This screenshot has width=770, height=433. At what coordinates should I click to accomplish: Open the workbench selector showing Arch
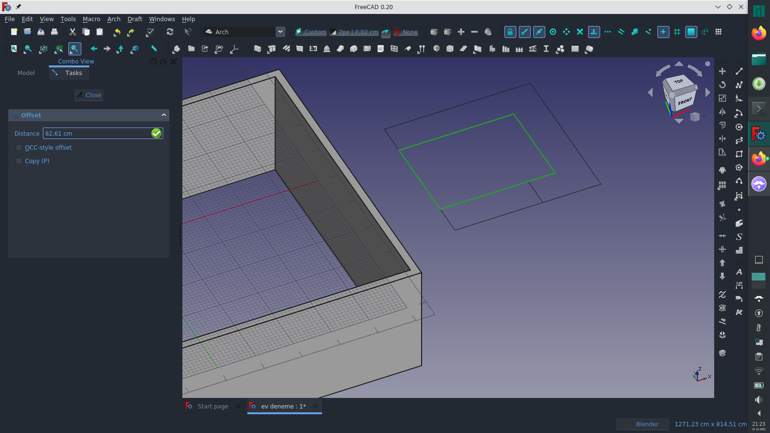[243, 32]
